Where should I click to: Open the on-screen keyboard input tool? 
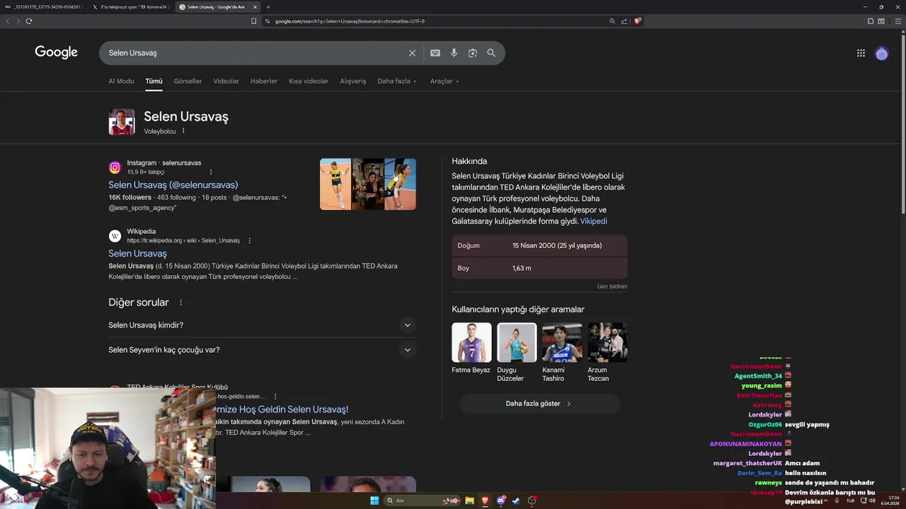coord(435,53)
